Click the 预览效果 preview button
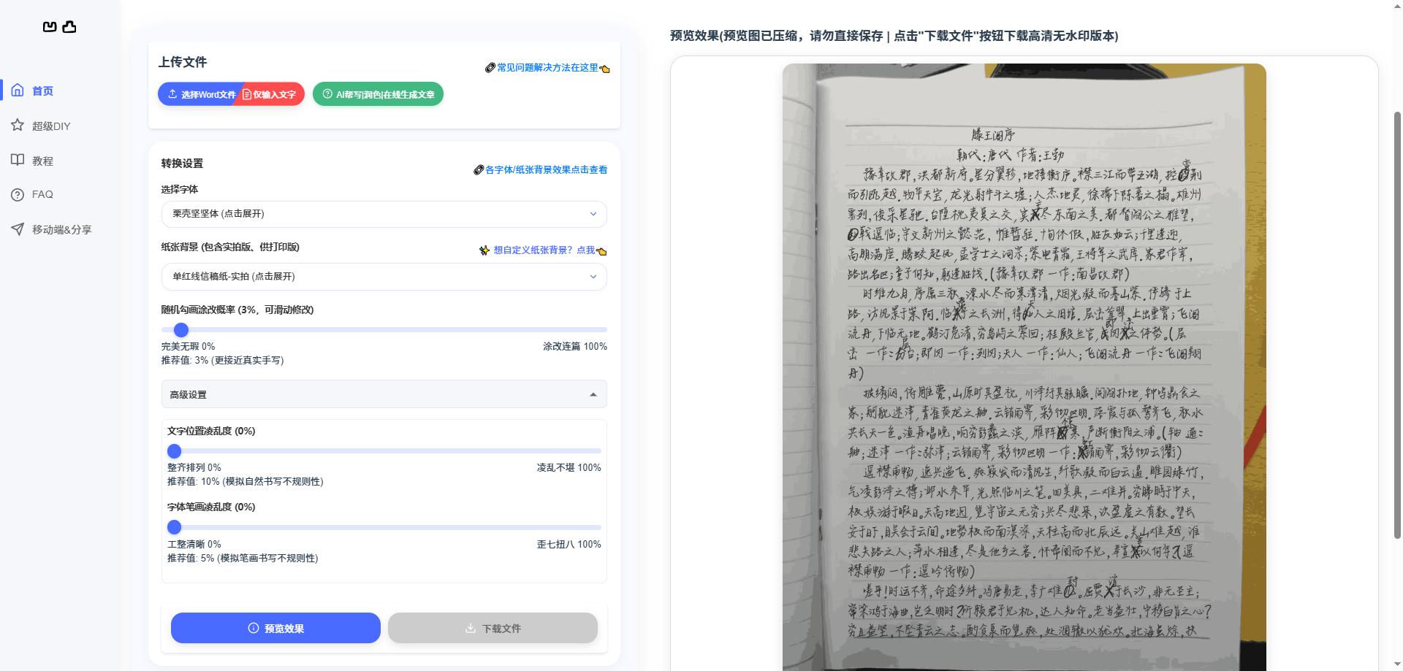 275,627
